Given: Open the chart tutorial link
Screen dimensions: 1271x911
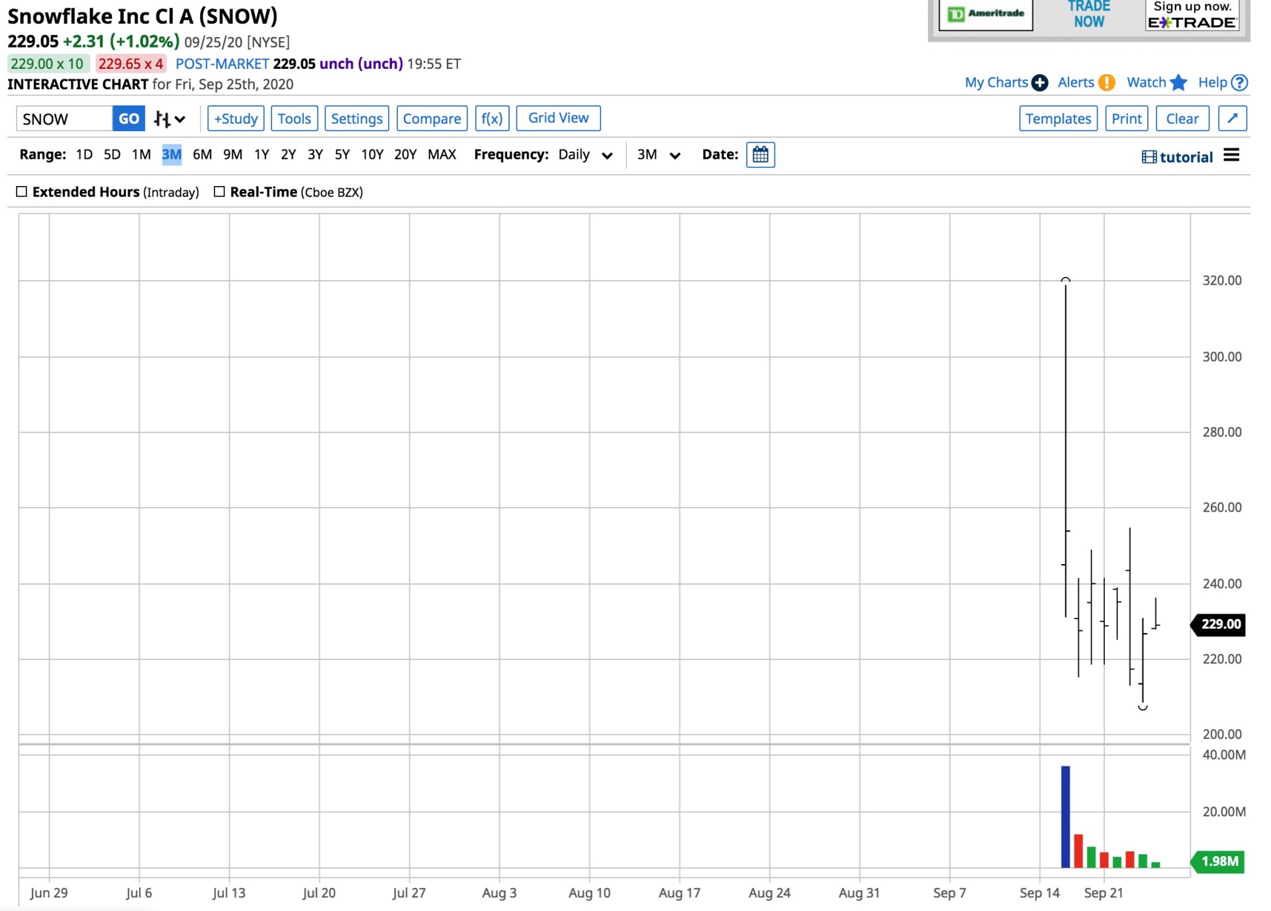Looking at the screenshot, I should (1177, 157).
